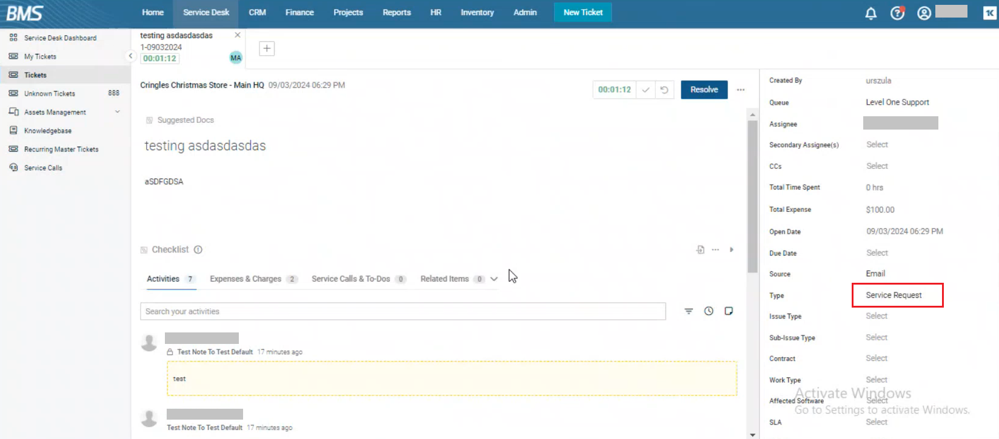Click the timer checkmark toggle
The height and width of the screenshot is (439, 999).
[x=646, y=90]
